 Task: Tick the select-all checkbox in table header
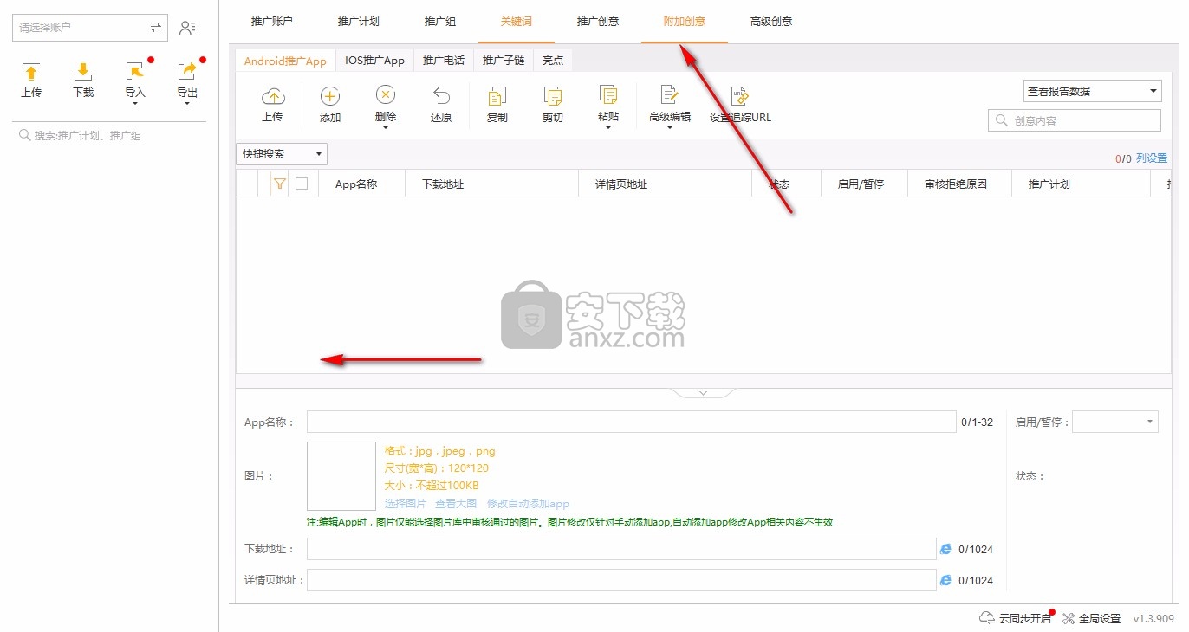click(x=302, y=184)
